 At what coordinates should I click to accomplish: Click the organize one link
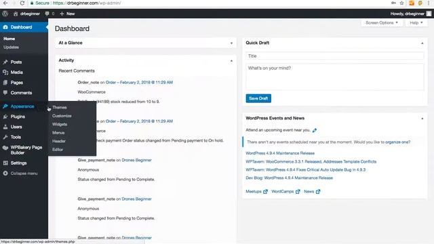click(x=398, y=142)
